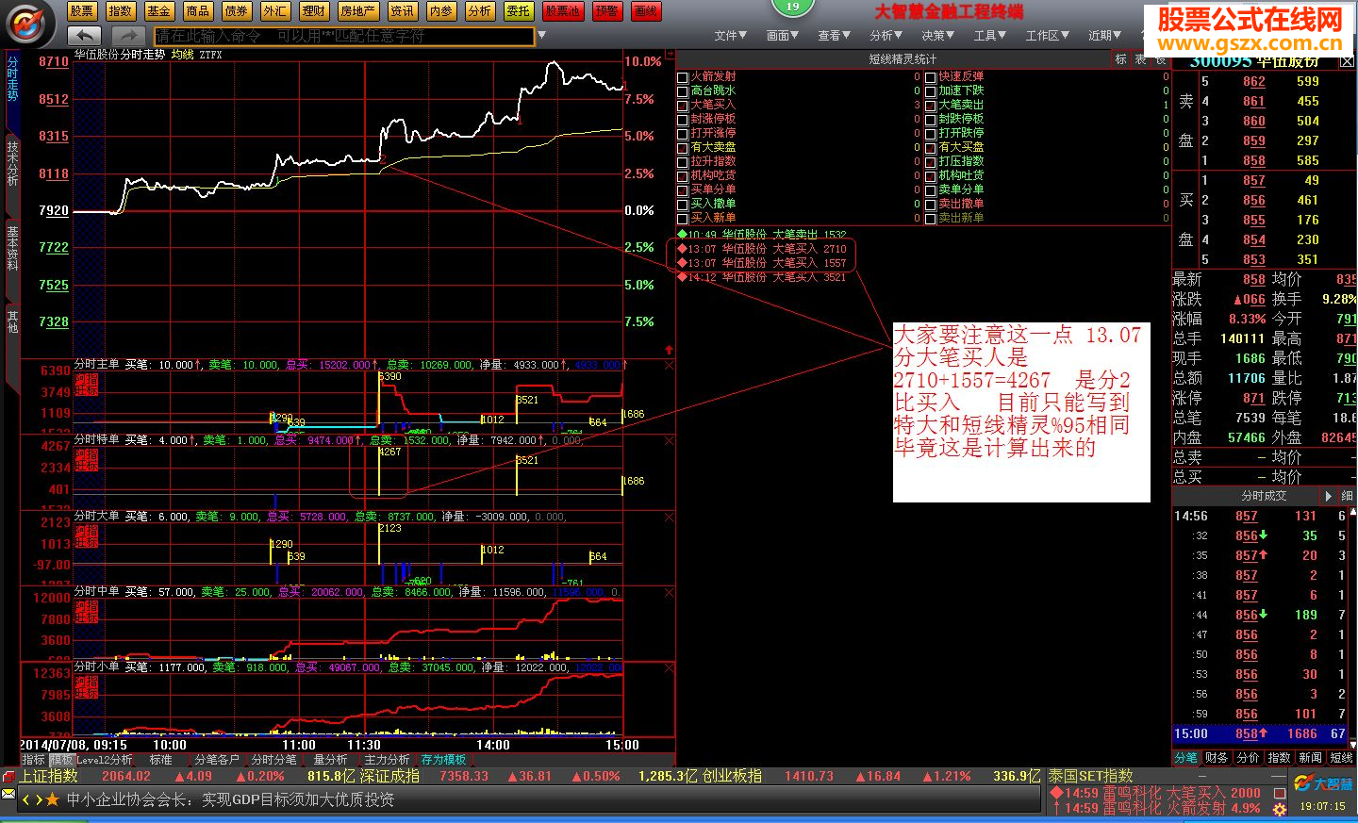Switch to the Level2分析 tab
1358x823 pixels.
(105, 759)
